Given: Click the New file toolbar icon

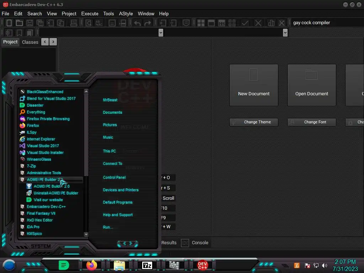Looking at the screenshot, I should click(x=9, y=23).
